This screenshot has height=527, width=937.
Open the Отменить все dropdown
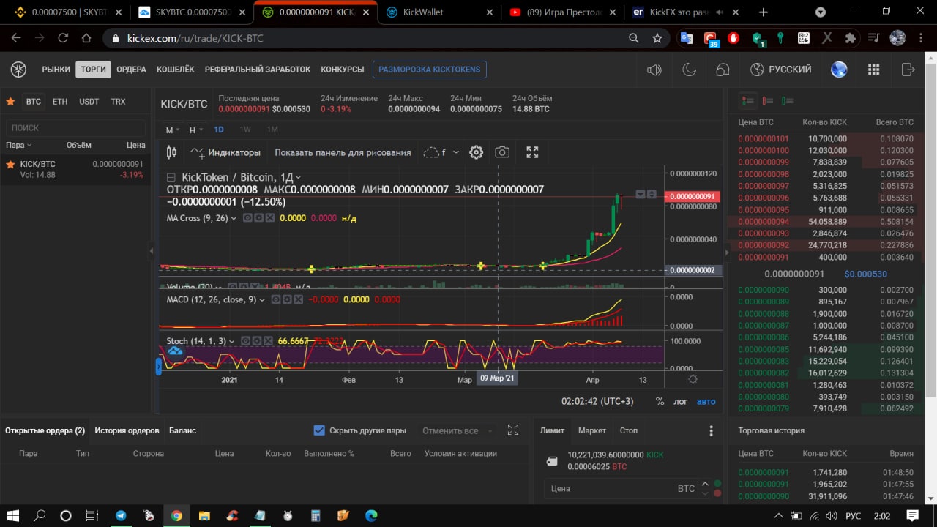458,430
